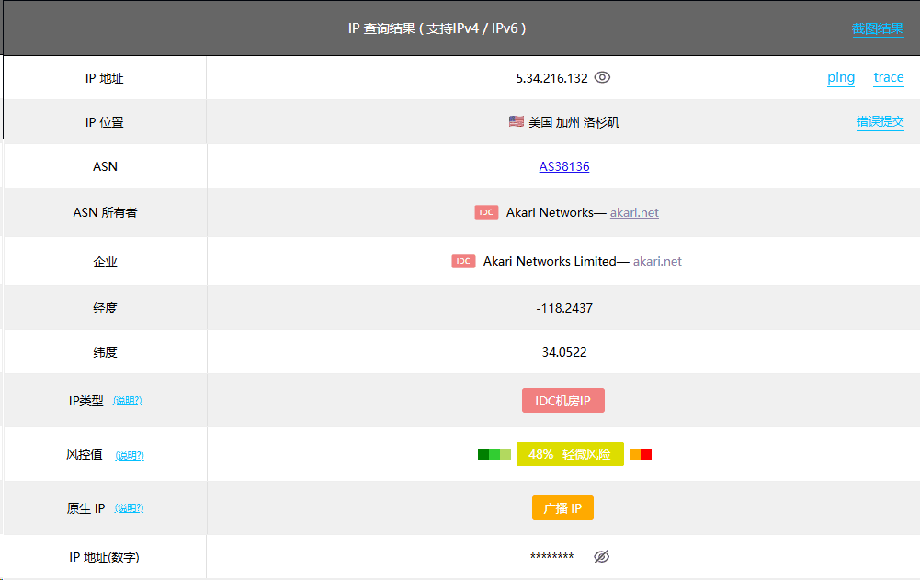This screenshot has width=920, height=580.
Task: Open 说明 help for 原生 IP
Action: click(130, 508)
